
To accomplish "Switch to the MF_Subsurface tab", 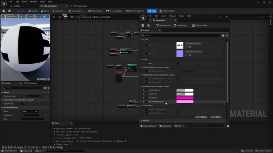I will (81, 6).
